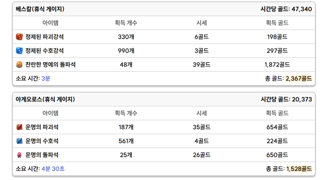The width and height of the screenshot is (325, 180).
Task: Click 시간당 골드 20,373 label
Action: tap(286, 99)
